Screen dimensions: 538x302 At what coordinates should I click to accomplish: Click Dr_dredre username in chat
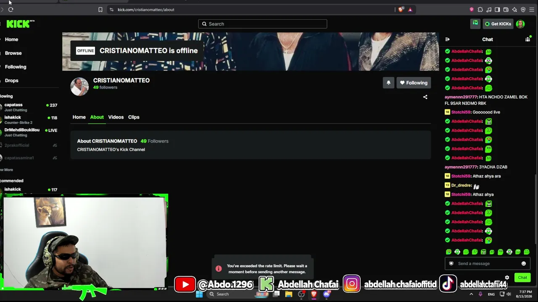(x=461, y=185)
